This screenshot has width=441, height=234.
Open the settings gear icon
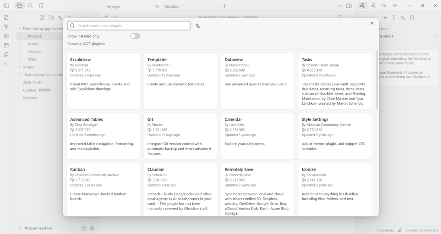tap(92, 228)
